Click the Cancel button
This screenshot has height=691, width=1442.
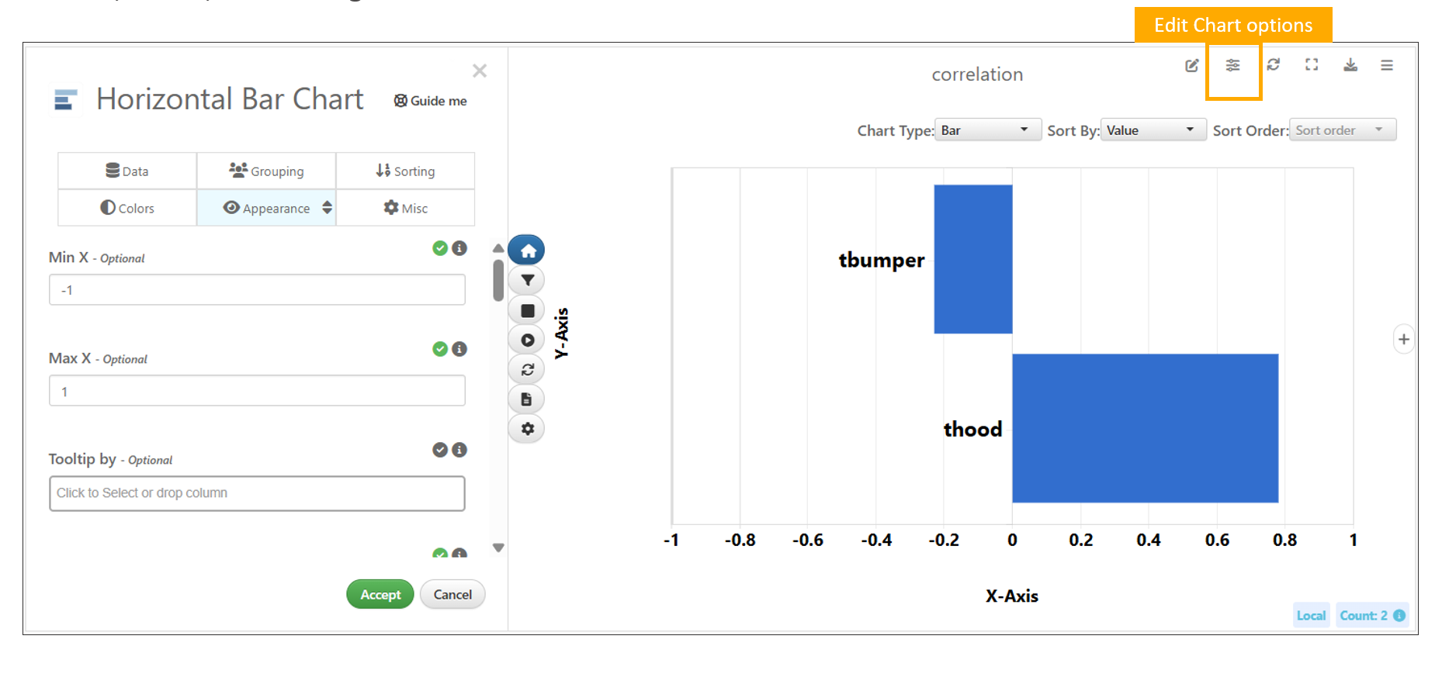click(452, 595)
